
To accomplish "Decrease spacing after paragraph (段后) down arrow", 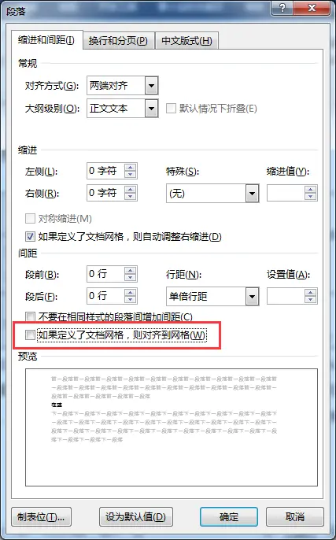I will pos(131,300).
